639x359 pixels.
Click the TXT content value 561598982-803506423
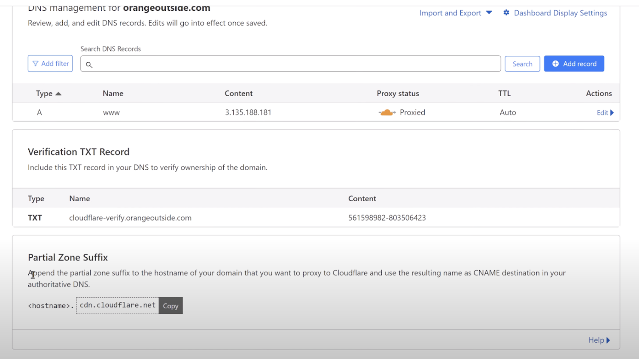click(387, 218)
